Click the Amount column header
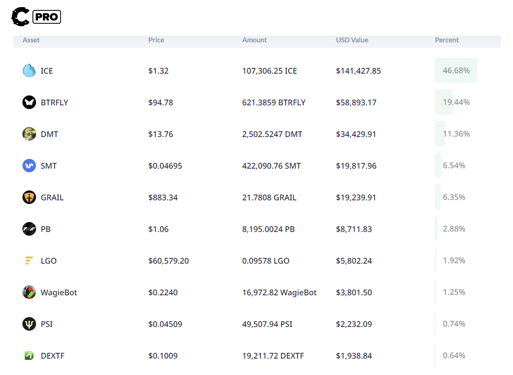Image resolution: width=513 pixels, height=375 pixels. point(254,40)
